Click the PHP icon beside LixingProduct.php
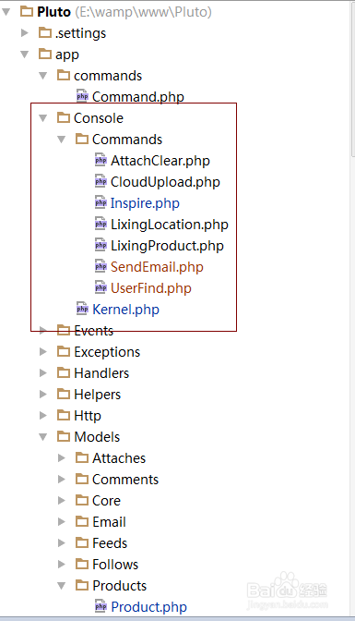Image resolution: width=355 pixels, height=621 pixels. (x=101, y=245)
